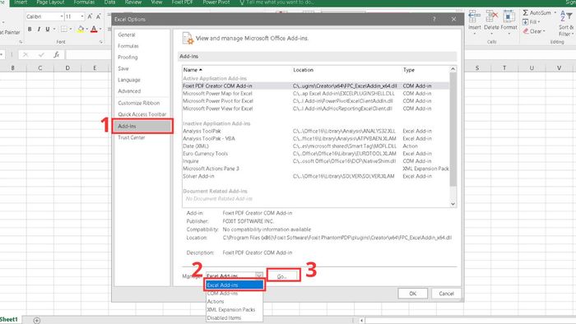Select the Euro Currency Tools row
This screenshot has height=324, width=576.
coord(315,154)
